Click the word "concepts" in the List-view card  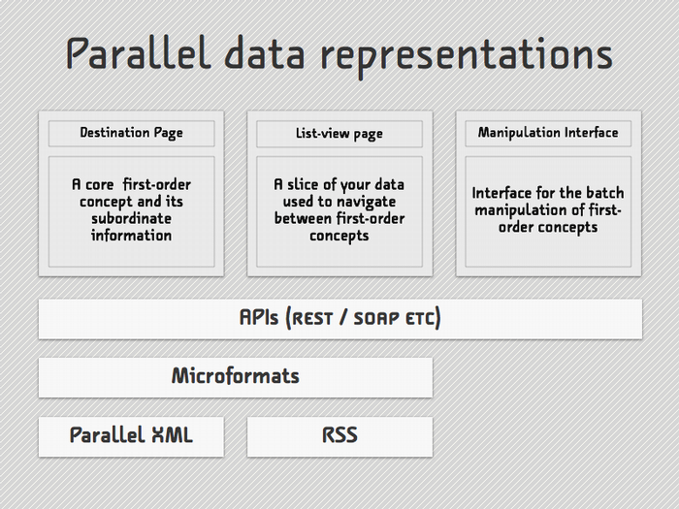click(x=339, y=236)
